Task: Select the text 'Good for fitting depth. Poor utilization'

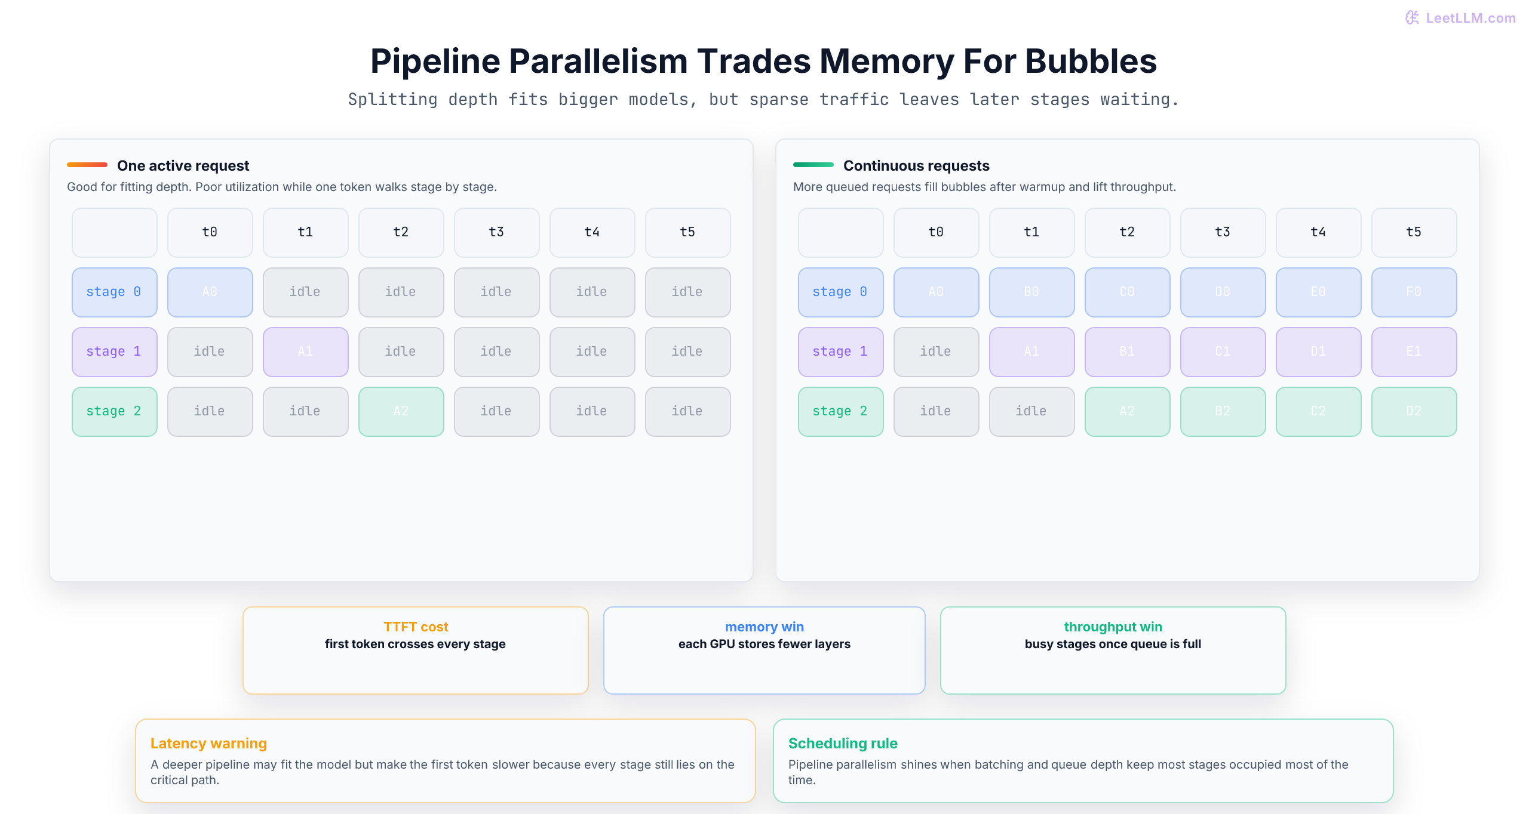Action: click(x=173, y=187)
